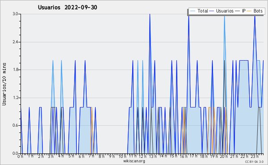Click the 21 h time label
The width and height of the screenshot is (268, 165).
point(234,156)
